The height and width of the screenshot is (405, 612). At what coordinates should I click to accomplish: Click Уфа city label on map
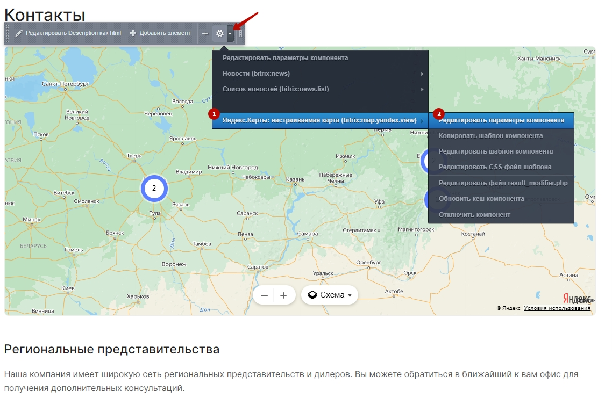(x=379, y=202)
